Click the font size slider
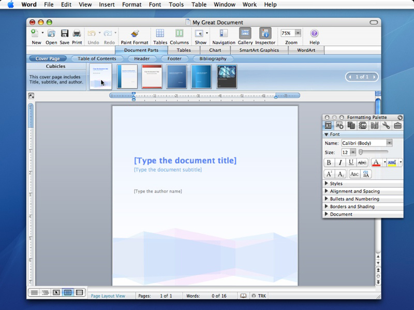 tap(374, 152)
